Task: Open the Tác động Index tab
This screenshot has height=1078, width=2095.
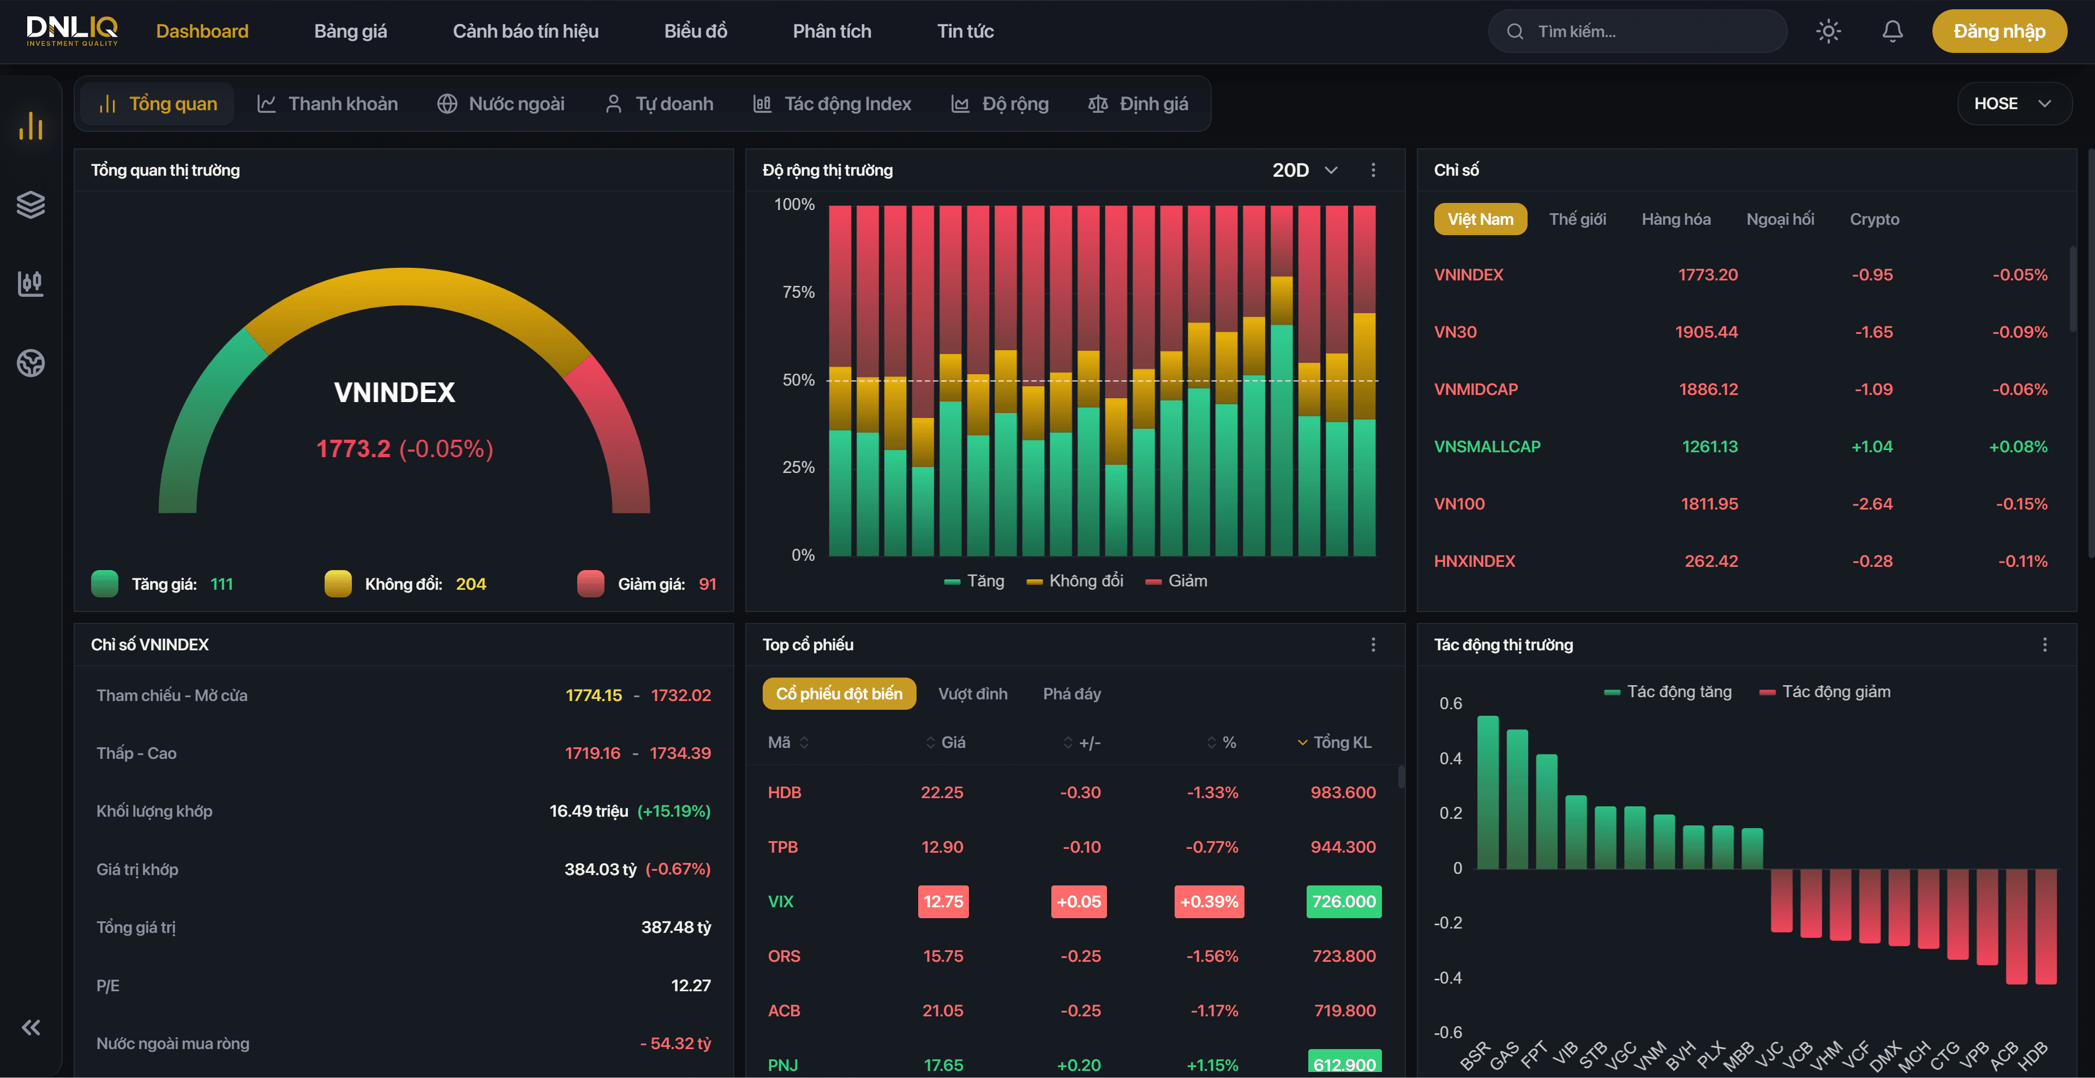Action: pyautogui.click(x=833, y=104)
